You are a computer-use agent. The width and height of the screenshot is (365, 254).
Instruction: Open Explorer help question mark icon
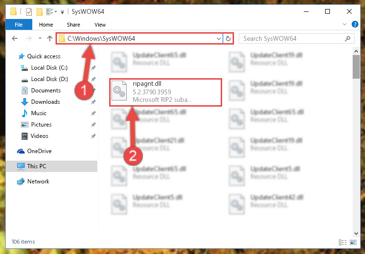355,24
